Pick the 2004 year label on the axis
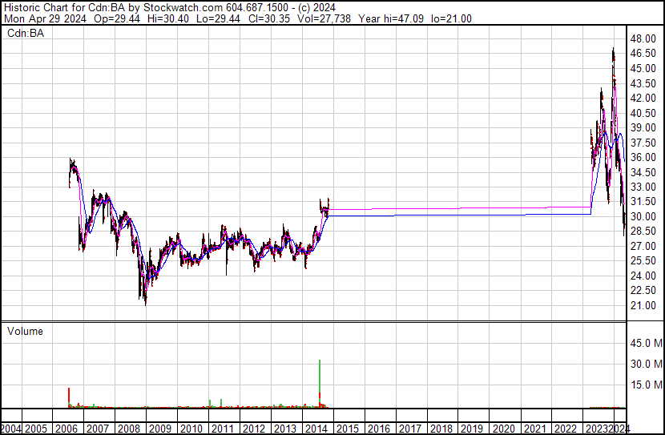Viewport: 665px width, 435px height. pyautogui.click(x=10, y=429)
